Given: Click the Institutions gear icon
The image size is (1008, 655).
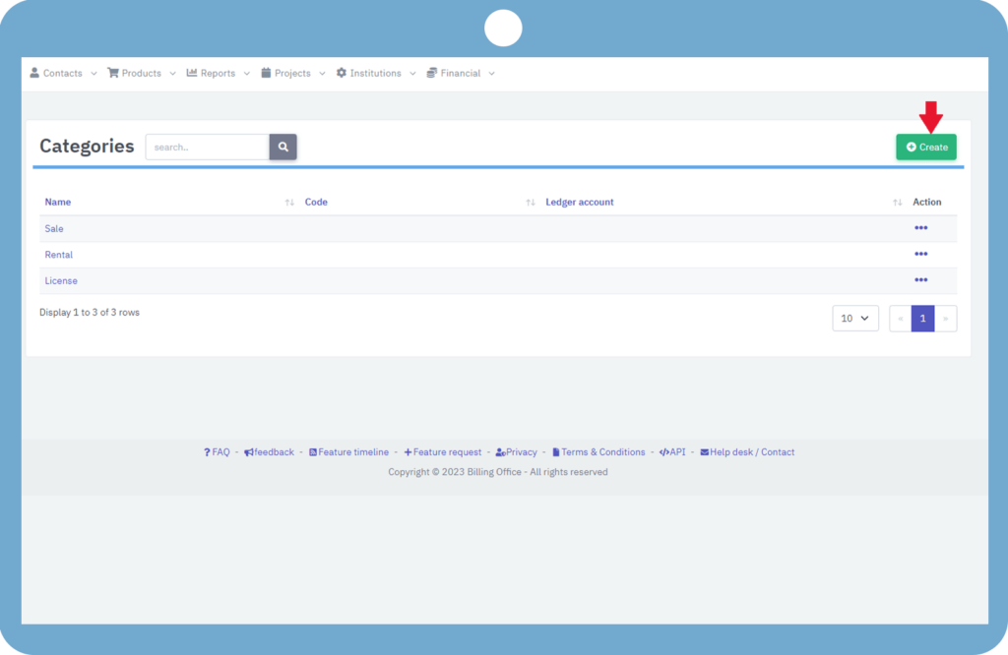Looking at the screenshot, I should (x=342, y=73).
